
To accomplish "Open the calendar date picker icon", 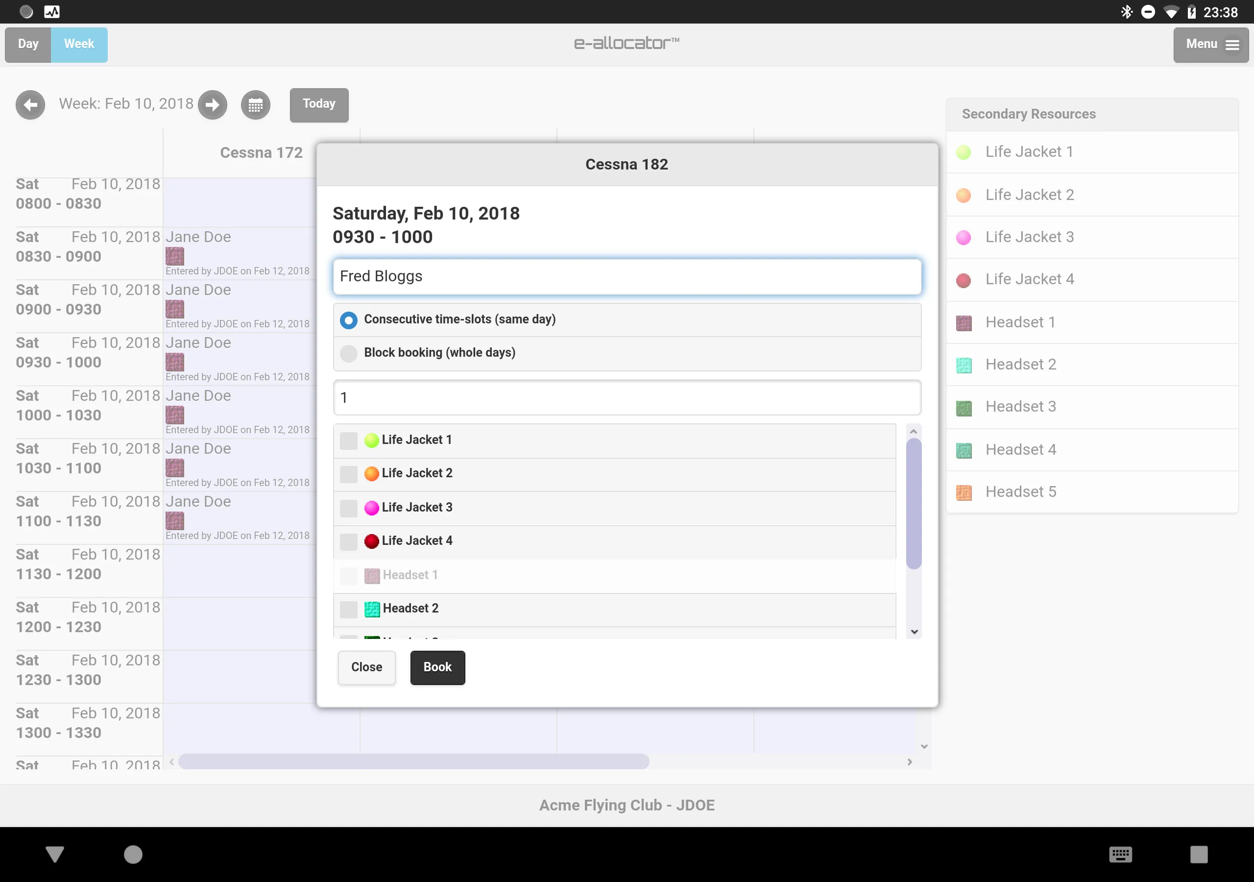I will tap(256, 104).
